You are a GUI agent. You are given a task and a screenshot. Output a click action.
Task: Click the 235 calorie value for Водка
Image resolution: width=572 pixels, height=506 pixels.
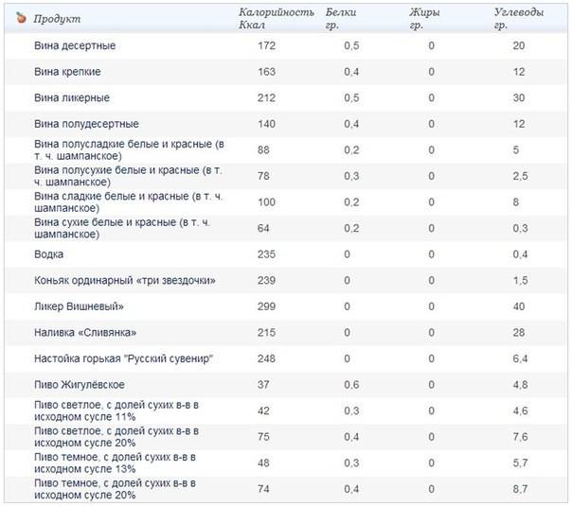[266, 254]
